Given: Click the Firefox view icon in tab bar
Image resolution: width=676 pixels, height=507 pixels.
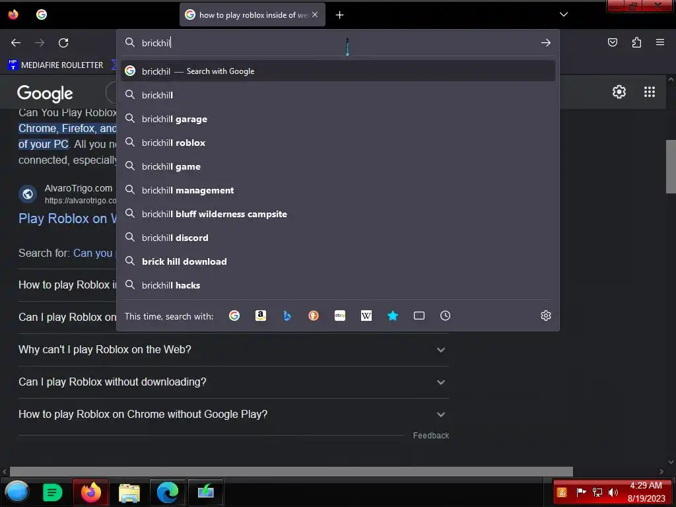Looking at the screenshot, I should point(13,15).
